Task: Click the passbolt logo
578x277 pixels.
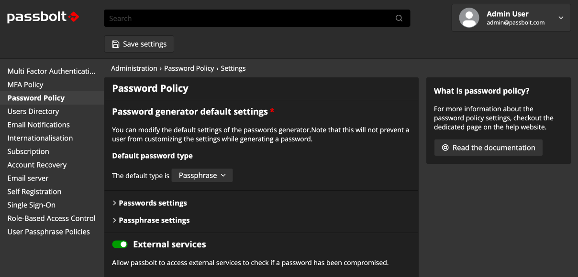Action: pyautogui.click(x=42, y=16)
